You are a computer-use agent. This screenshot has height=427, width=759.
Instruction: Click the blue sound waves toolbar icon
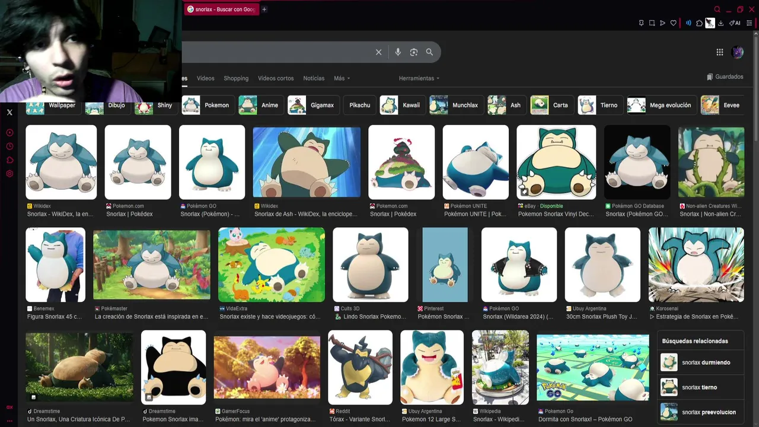[688, 23]
